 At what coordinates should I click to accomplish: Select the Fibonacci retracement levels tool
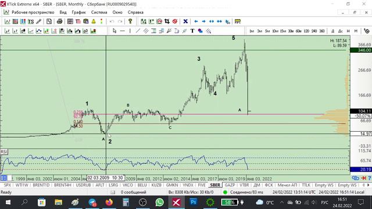coord(153,31)
